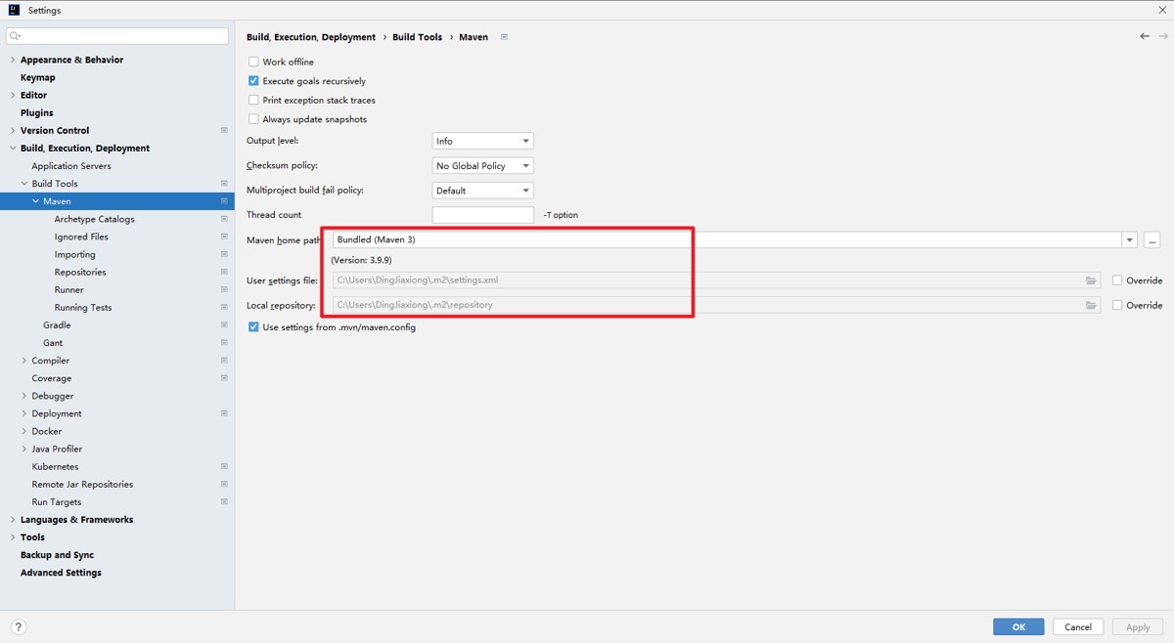Collapse Build, Execution, Deployment section
The height and width of the screenshot is (643, 1174).
13,149
